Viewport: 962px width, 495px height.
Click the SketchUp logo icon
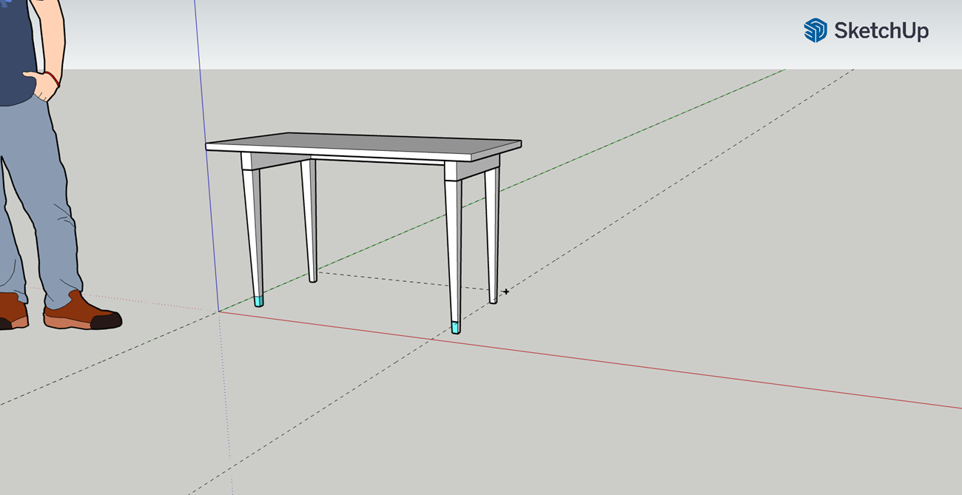[x=815, y=30]
